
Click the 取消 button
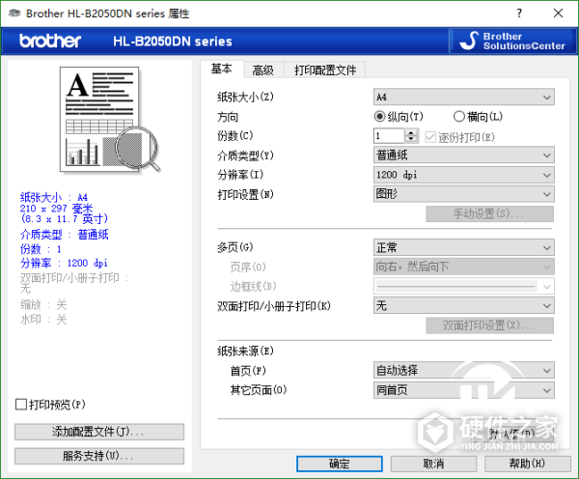(433, 464)
